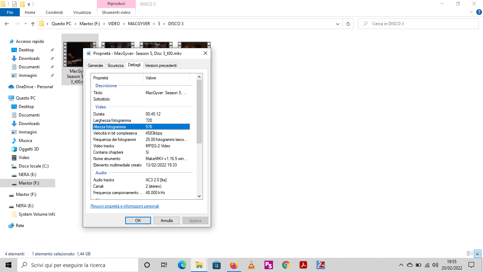Expand the MACGYVER breadcrumb chevron
Image resolution: width=483 pixels, height=272 pixels.
coord(154,24)
